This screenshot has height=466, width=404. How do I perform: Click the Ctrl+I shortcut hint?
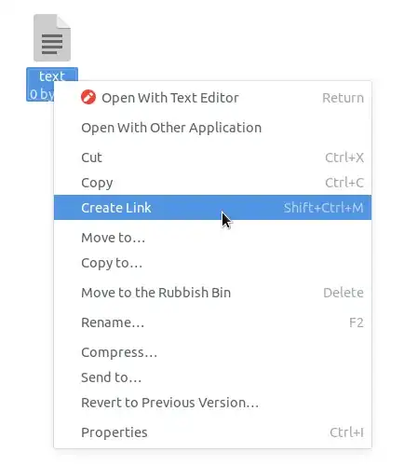pos(346,432)
